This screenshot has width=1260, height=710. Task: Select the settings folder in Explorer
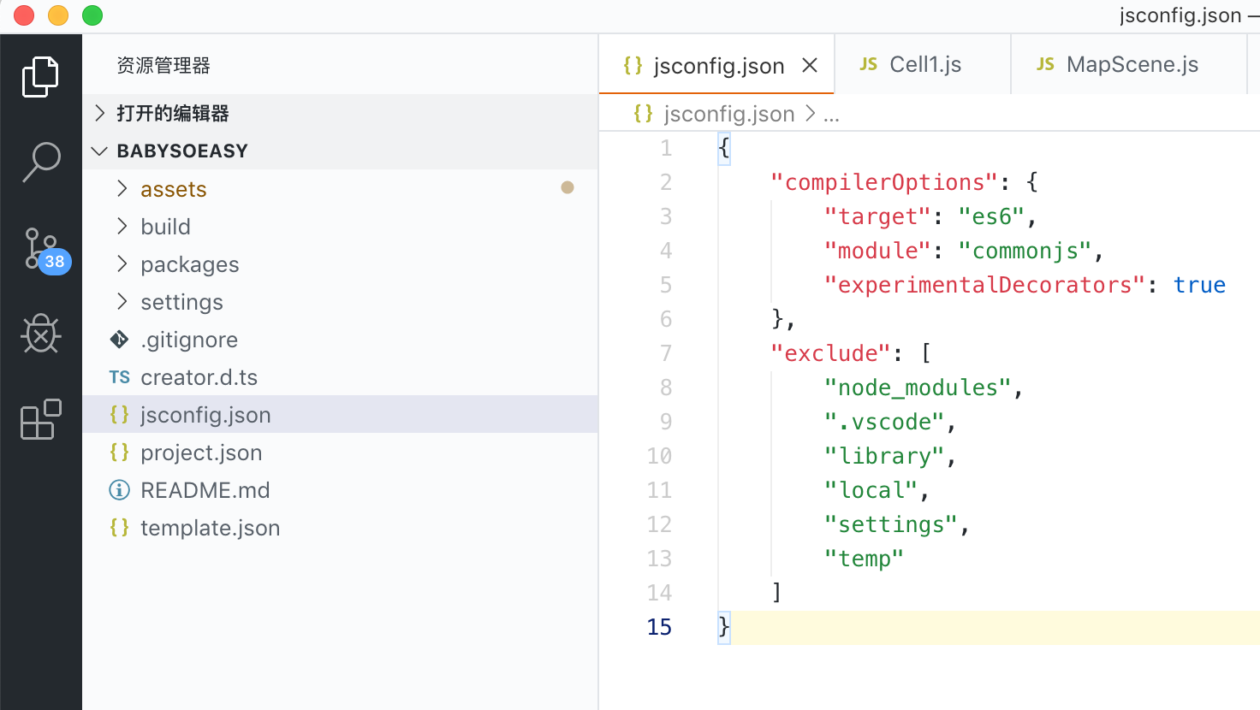coord(181,302)
